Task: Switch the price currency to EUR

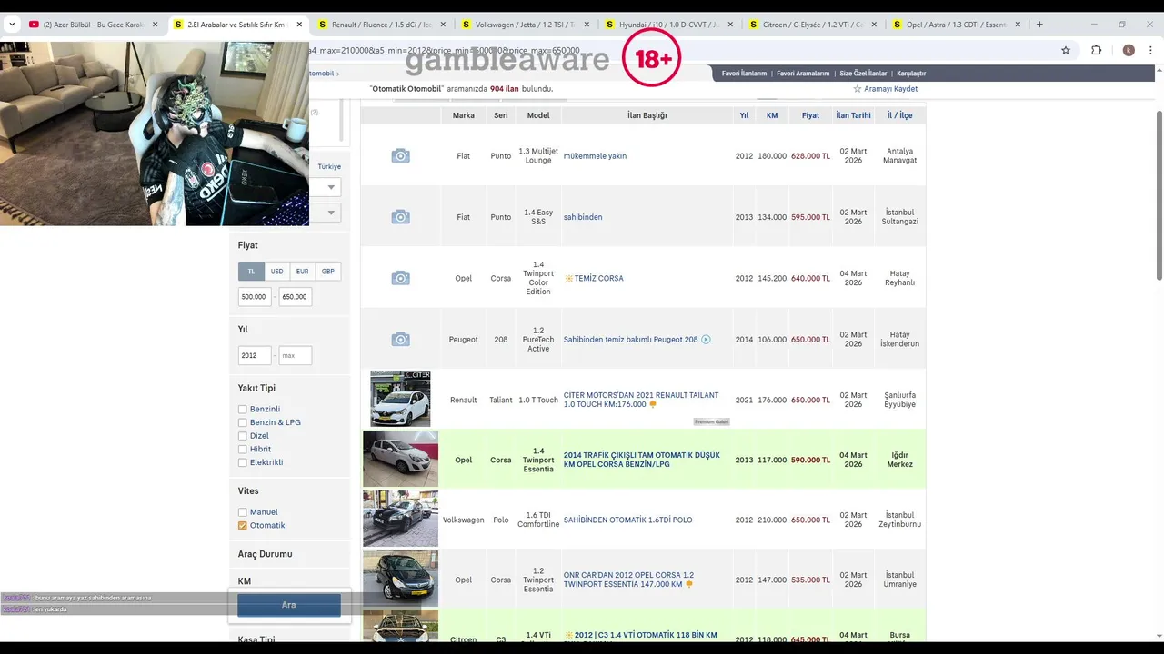Action: point(302,272)
